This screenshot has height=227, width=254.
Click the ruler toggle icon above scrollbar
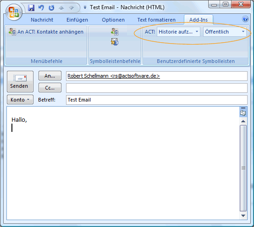click(x=243, y=113)
